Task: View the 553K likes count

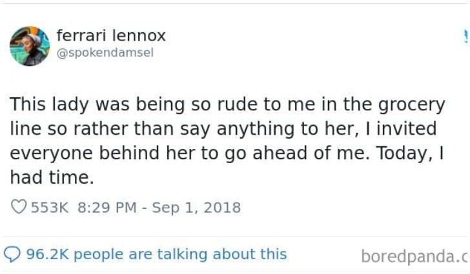Action: [x=50, y=207]
